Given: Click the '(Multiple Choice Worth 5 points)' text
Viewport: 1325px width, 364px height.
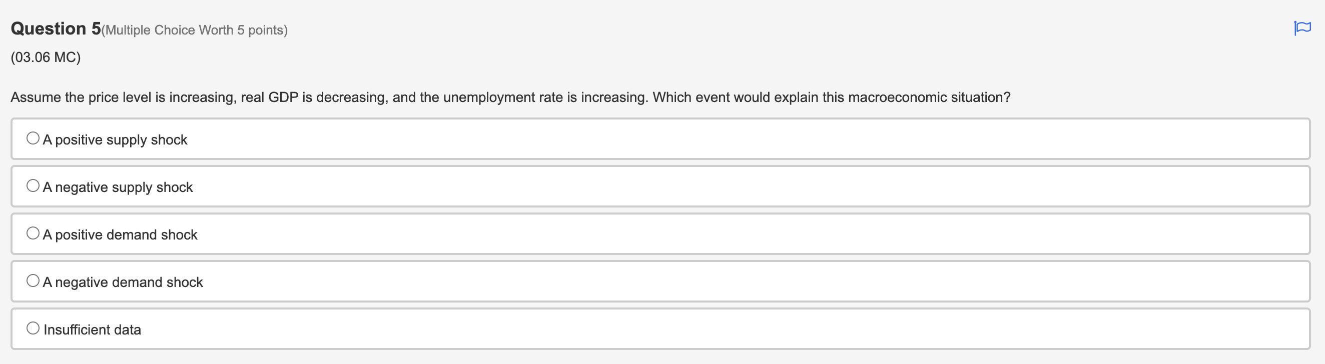Looking at the screenshot, I should (194, 30).
